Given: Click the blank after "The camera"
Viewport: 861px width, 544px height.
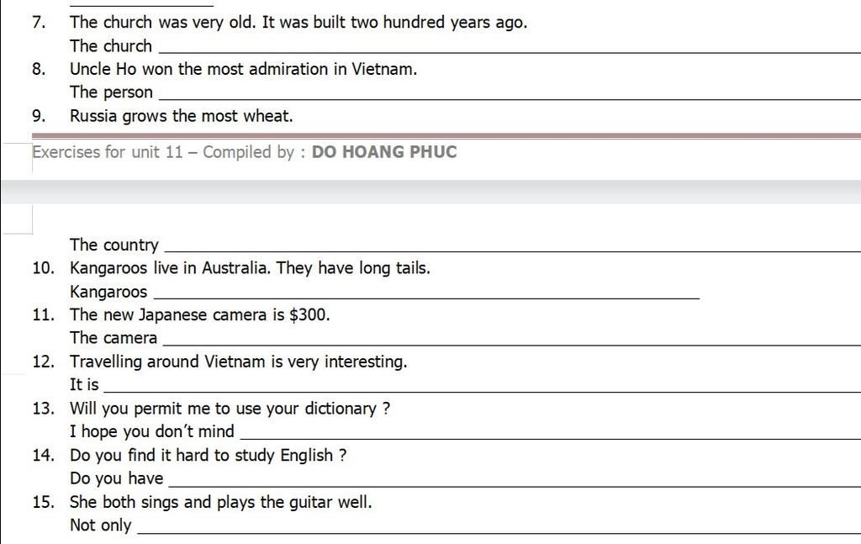Looking at the screenshot, I should point(512,340).
